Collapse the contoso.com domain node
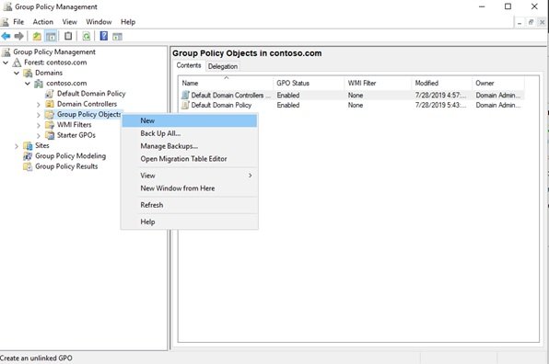The width and height of the screenshot is (549, 364). pos(28,84)
